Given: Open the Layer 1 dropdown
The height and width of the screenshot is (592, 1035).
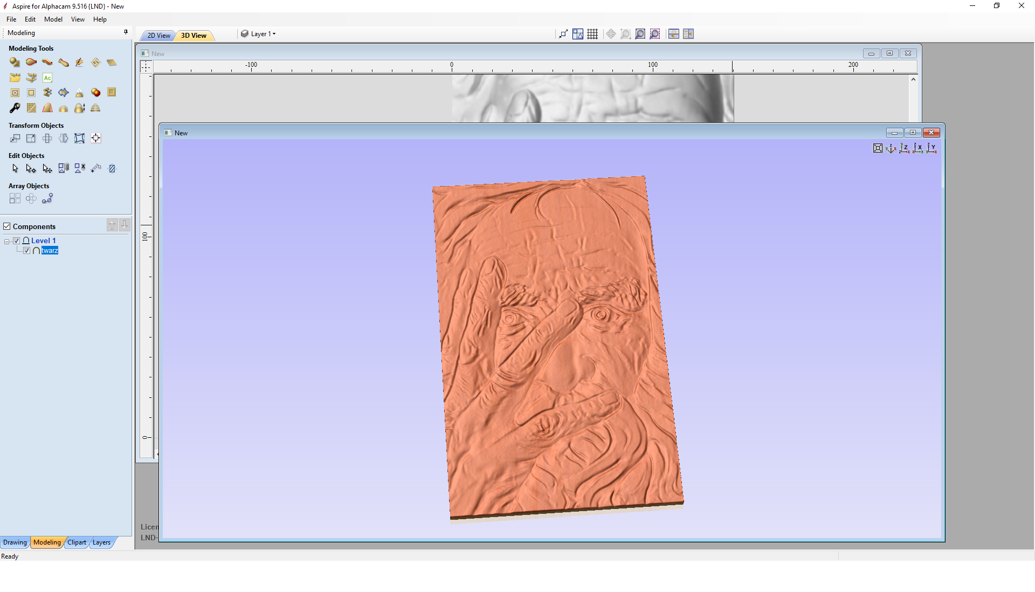Looking at the screenshot, I should tap(263, 34).
